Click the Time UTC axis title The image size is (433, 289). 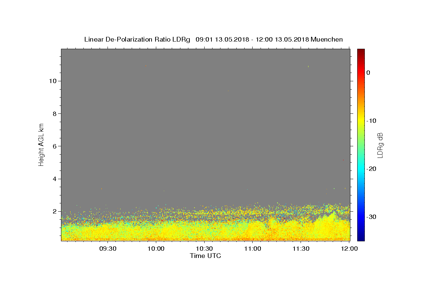(x=205, y=256)
